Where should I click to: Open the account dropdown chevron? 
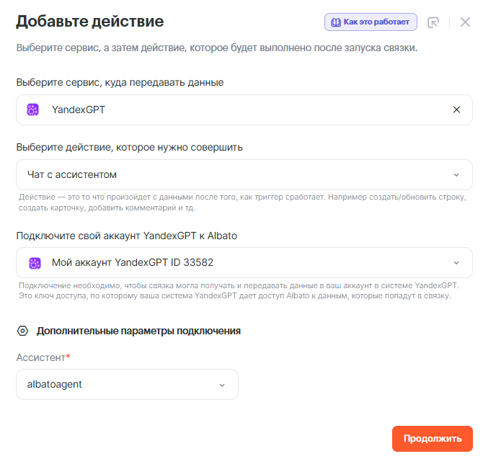456,263
